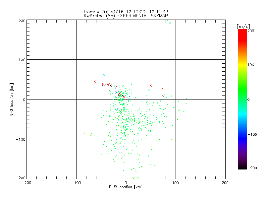This screenshot has height=199, width=265.
Task: Select the RwPretec EXPERIMENTAL SKYMAP subtitle
Action: tap(126, 16)
